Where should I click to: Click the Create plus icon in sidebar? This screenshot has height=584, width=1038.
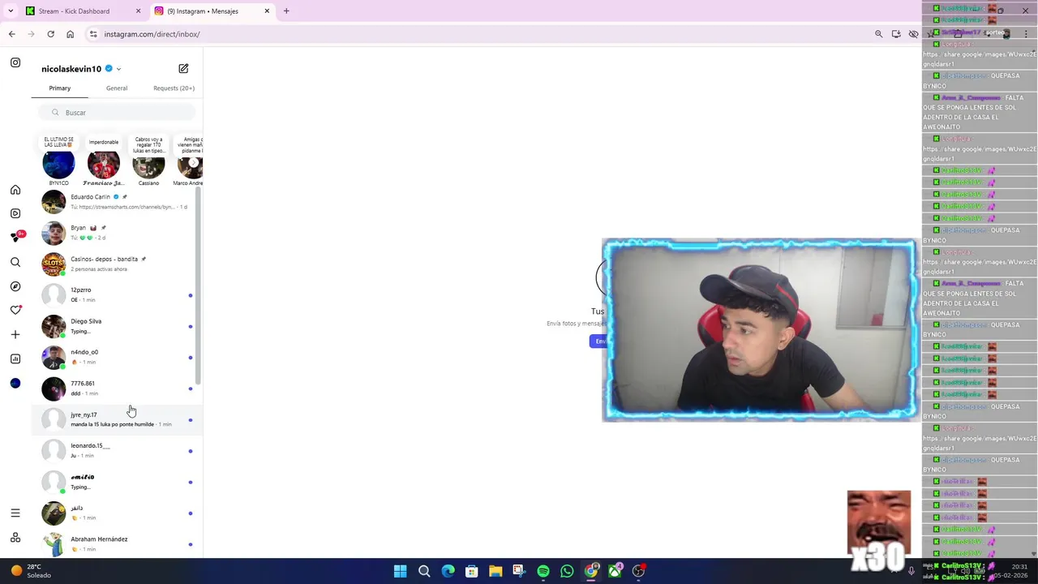click(15, 334)
